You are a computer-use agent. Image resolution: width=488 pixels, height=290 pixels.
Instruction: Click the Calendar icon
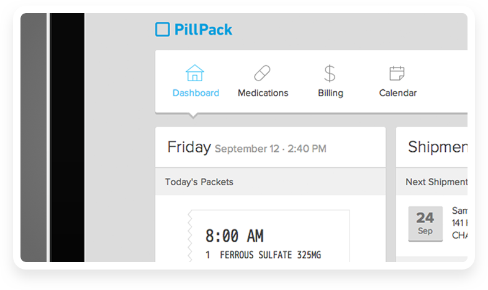(x=397, y=73)
